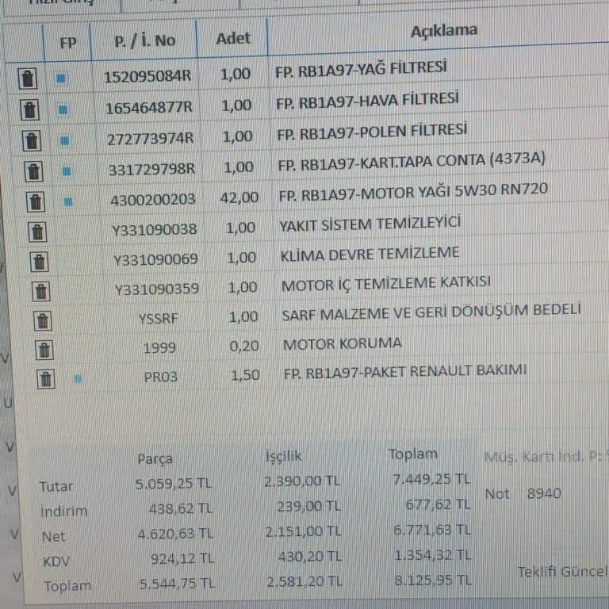Toggle FP box for YAĞ FİLTRESİ row
This screenshot has height=609, width=609.
click(x=61, y=79)
